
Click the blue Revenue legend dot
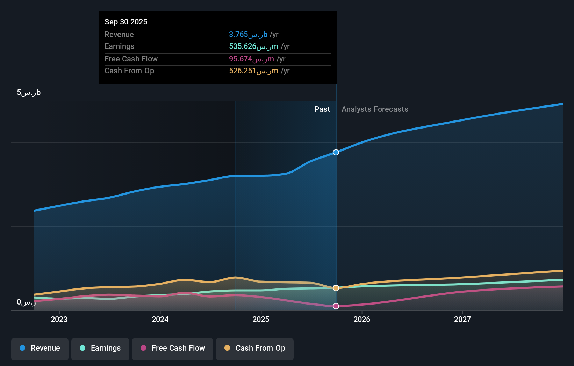22,348
